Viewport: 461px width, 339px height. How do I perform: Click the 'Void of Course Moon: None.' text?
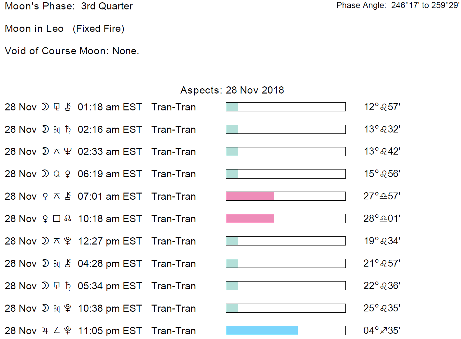coord(72,51)
